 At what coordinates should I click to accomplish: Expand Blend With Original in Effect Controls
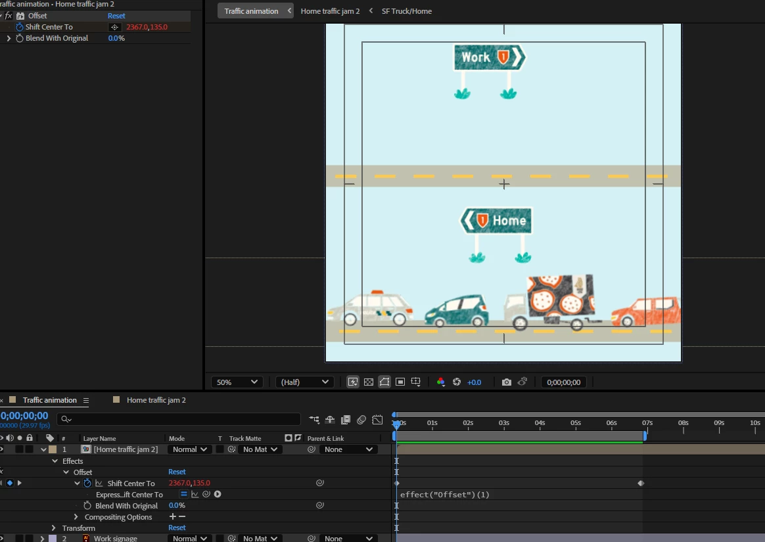click(9, 38)
